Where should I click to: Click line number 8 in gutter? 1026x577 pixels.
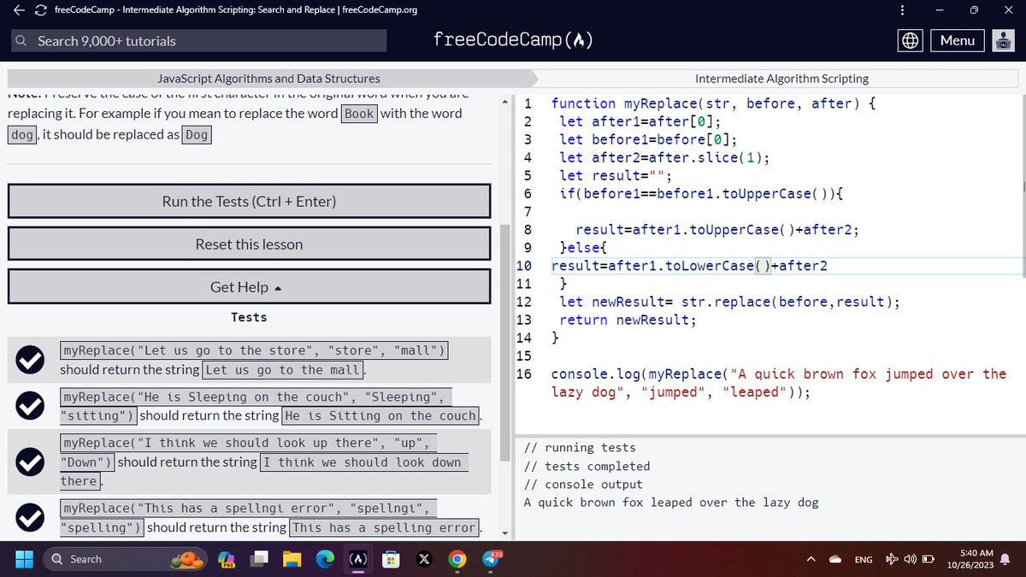[x=528, y=229]
